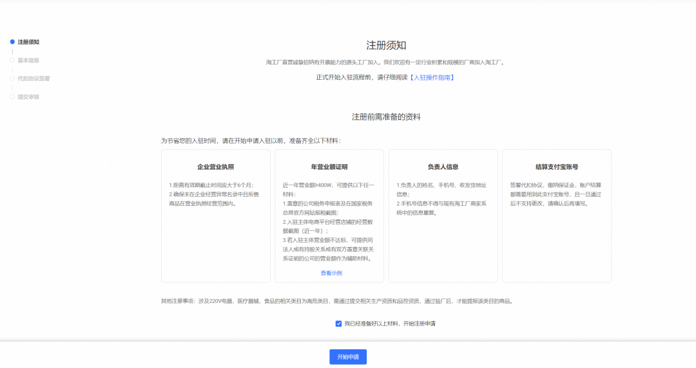
Task: Click the 负责人信息 card title
Action: tap(443, 167)
